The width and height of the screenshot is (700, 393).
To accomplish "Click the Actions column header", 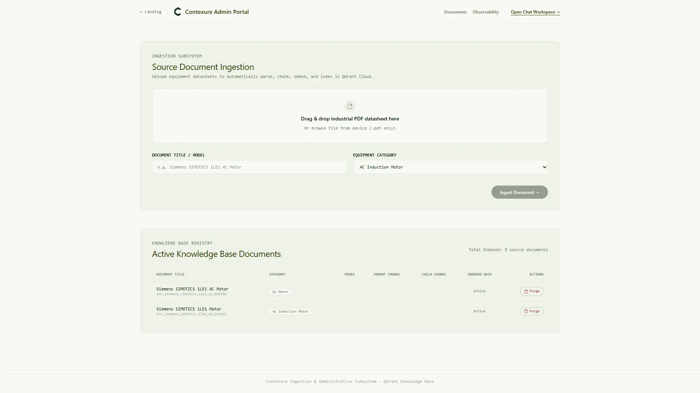I will click(536, 274).
